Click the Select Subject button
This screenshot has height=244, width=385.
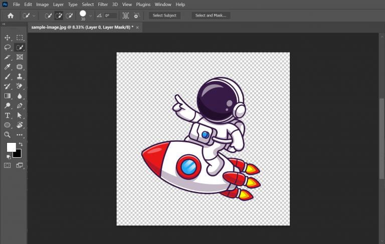(164, 16)
